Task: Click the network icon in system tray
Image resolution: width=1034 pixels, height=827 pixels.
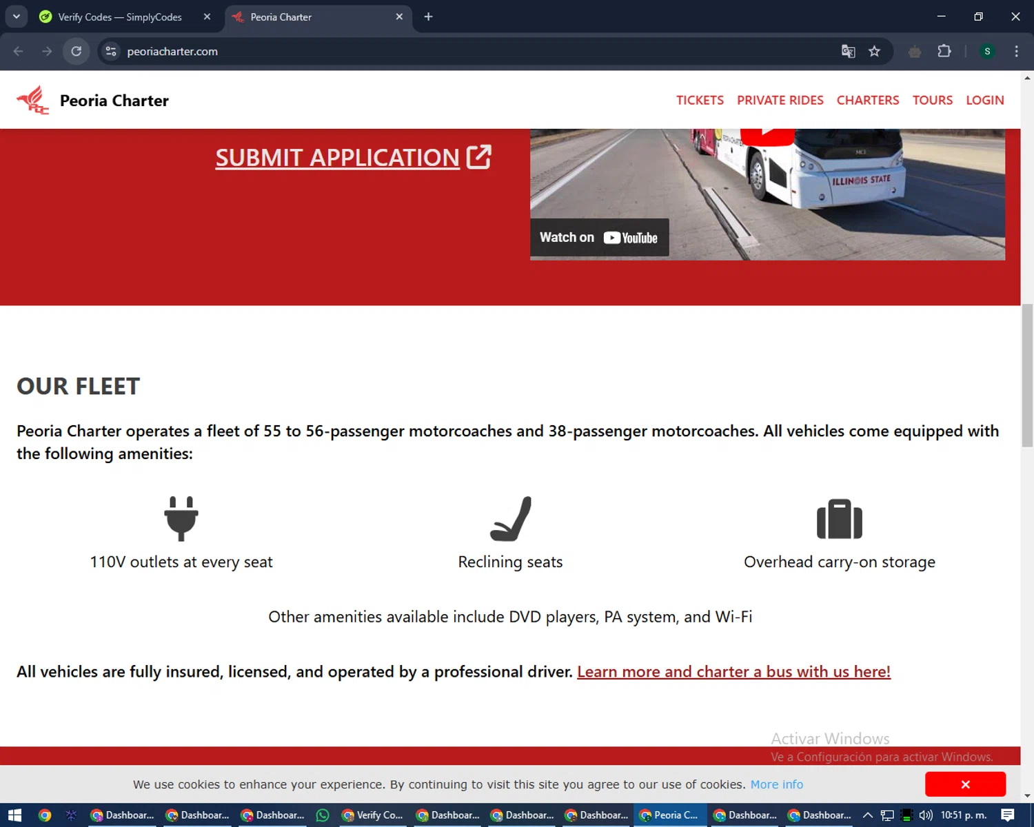Action: [887, 815]
